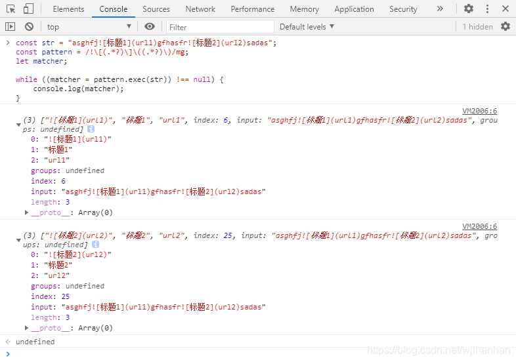Open the top JavaScript context dropdown
516x362 pixels.
[89, 27]
